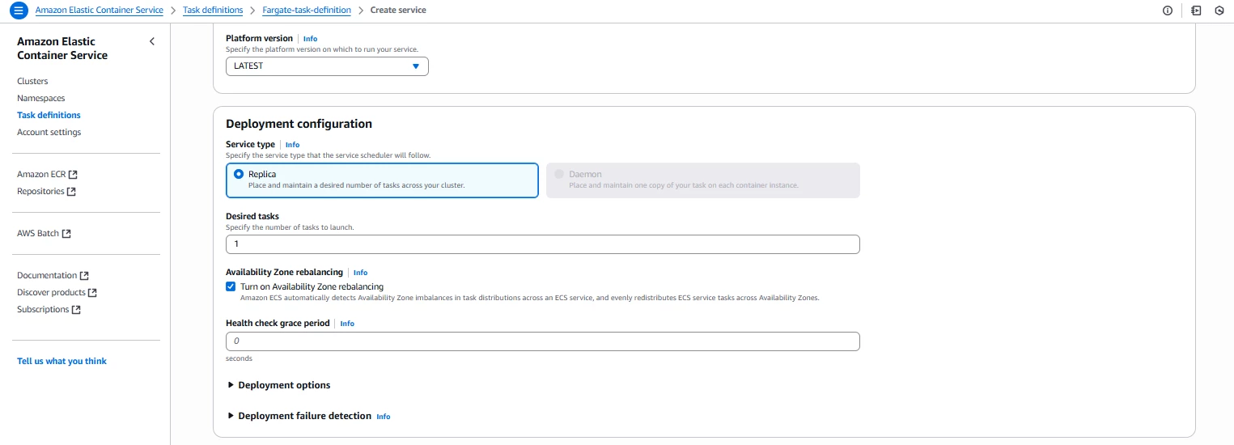
Task: Open the Discover products sidebar link
Action: [x=57, y=292]
